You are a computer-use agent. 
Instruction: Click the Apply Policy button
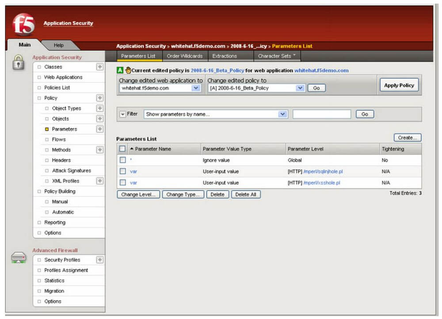coord(399,85)
